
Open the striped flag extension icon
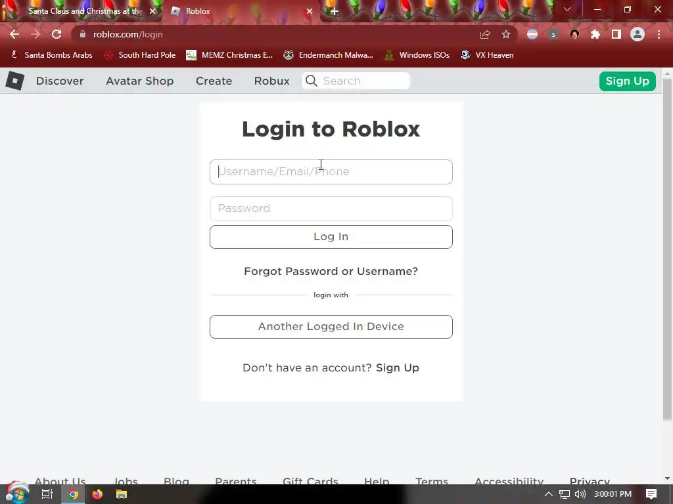tap(532, 34)
